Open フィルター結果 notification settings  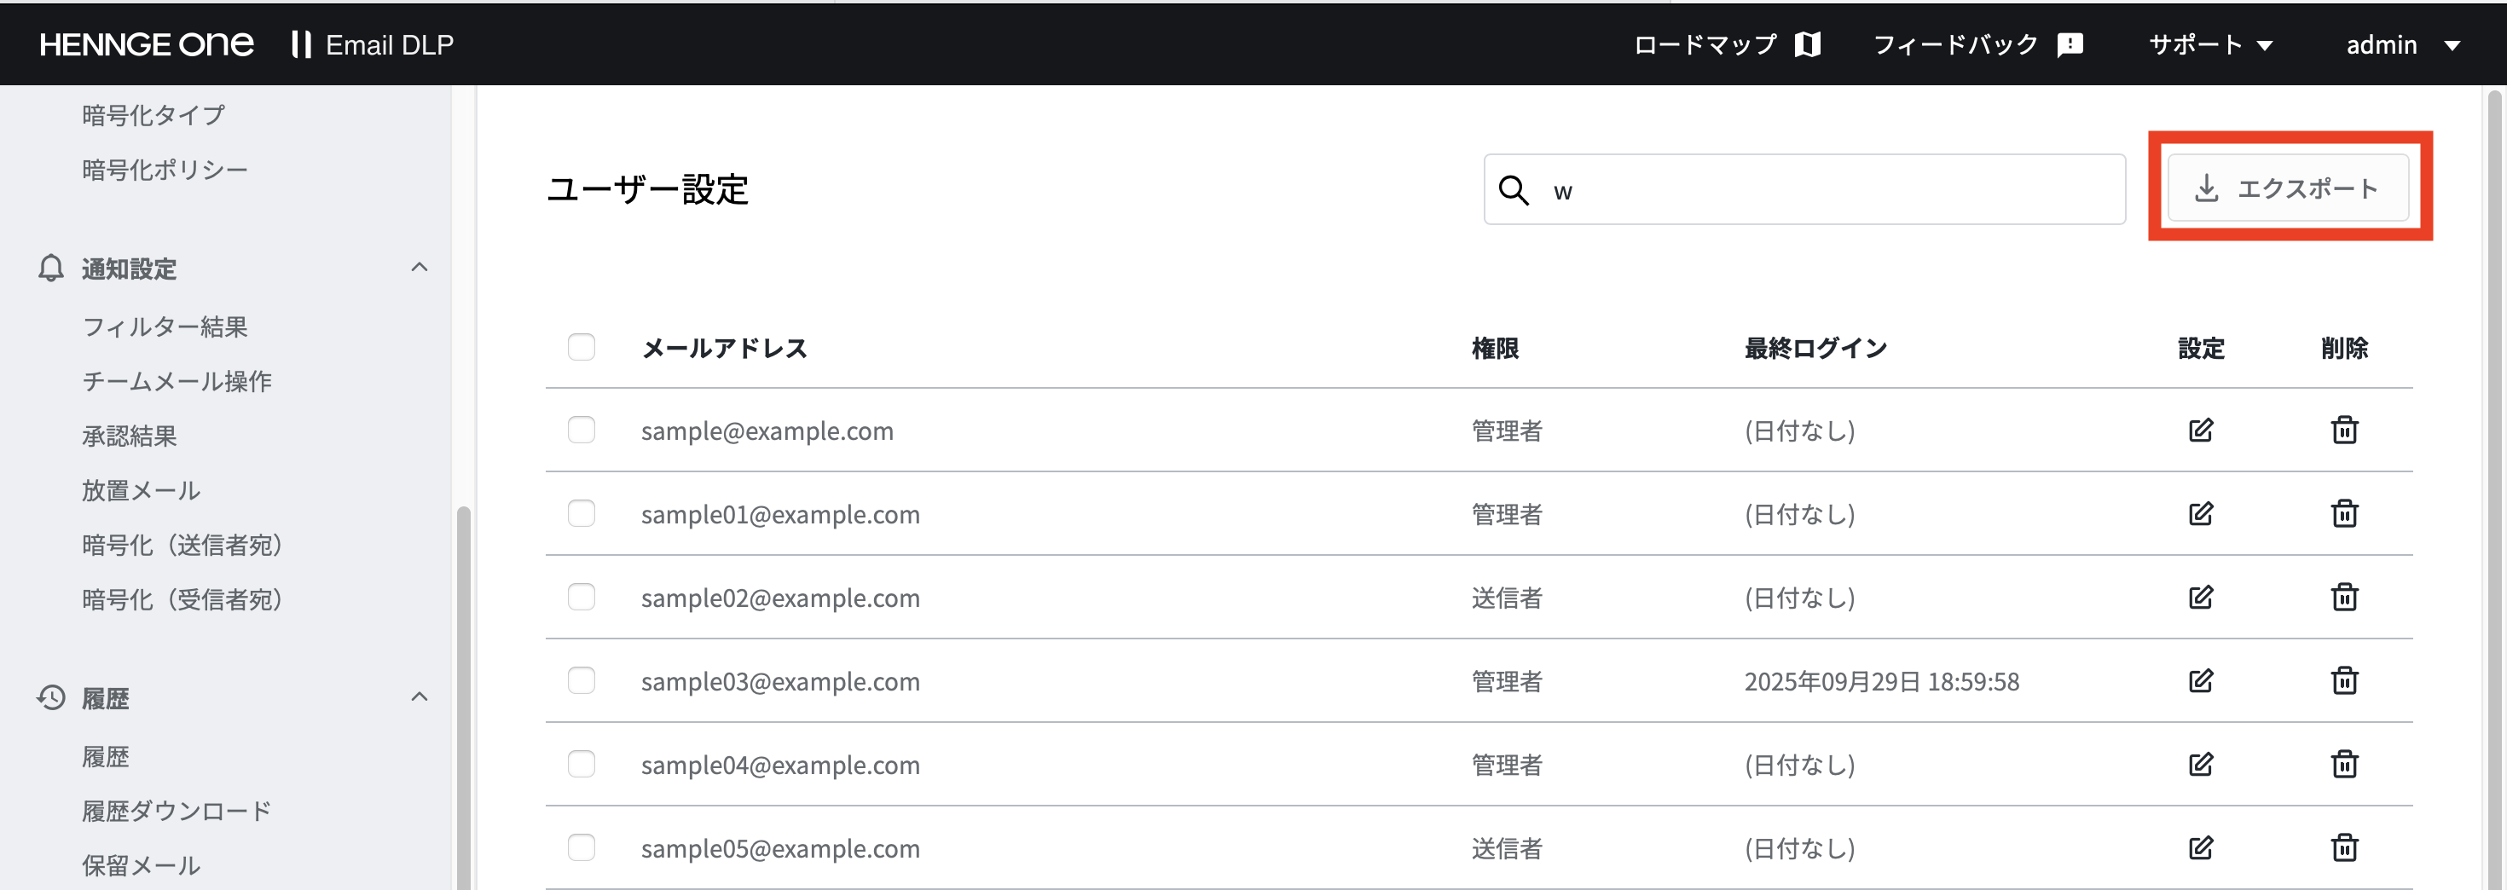coord(165,327)
